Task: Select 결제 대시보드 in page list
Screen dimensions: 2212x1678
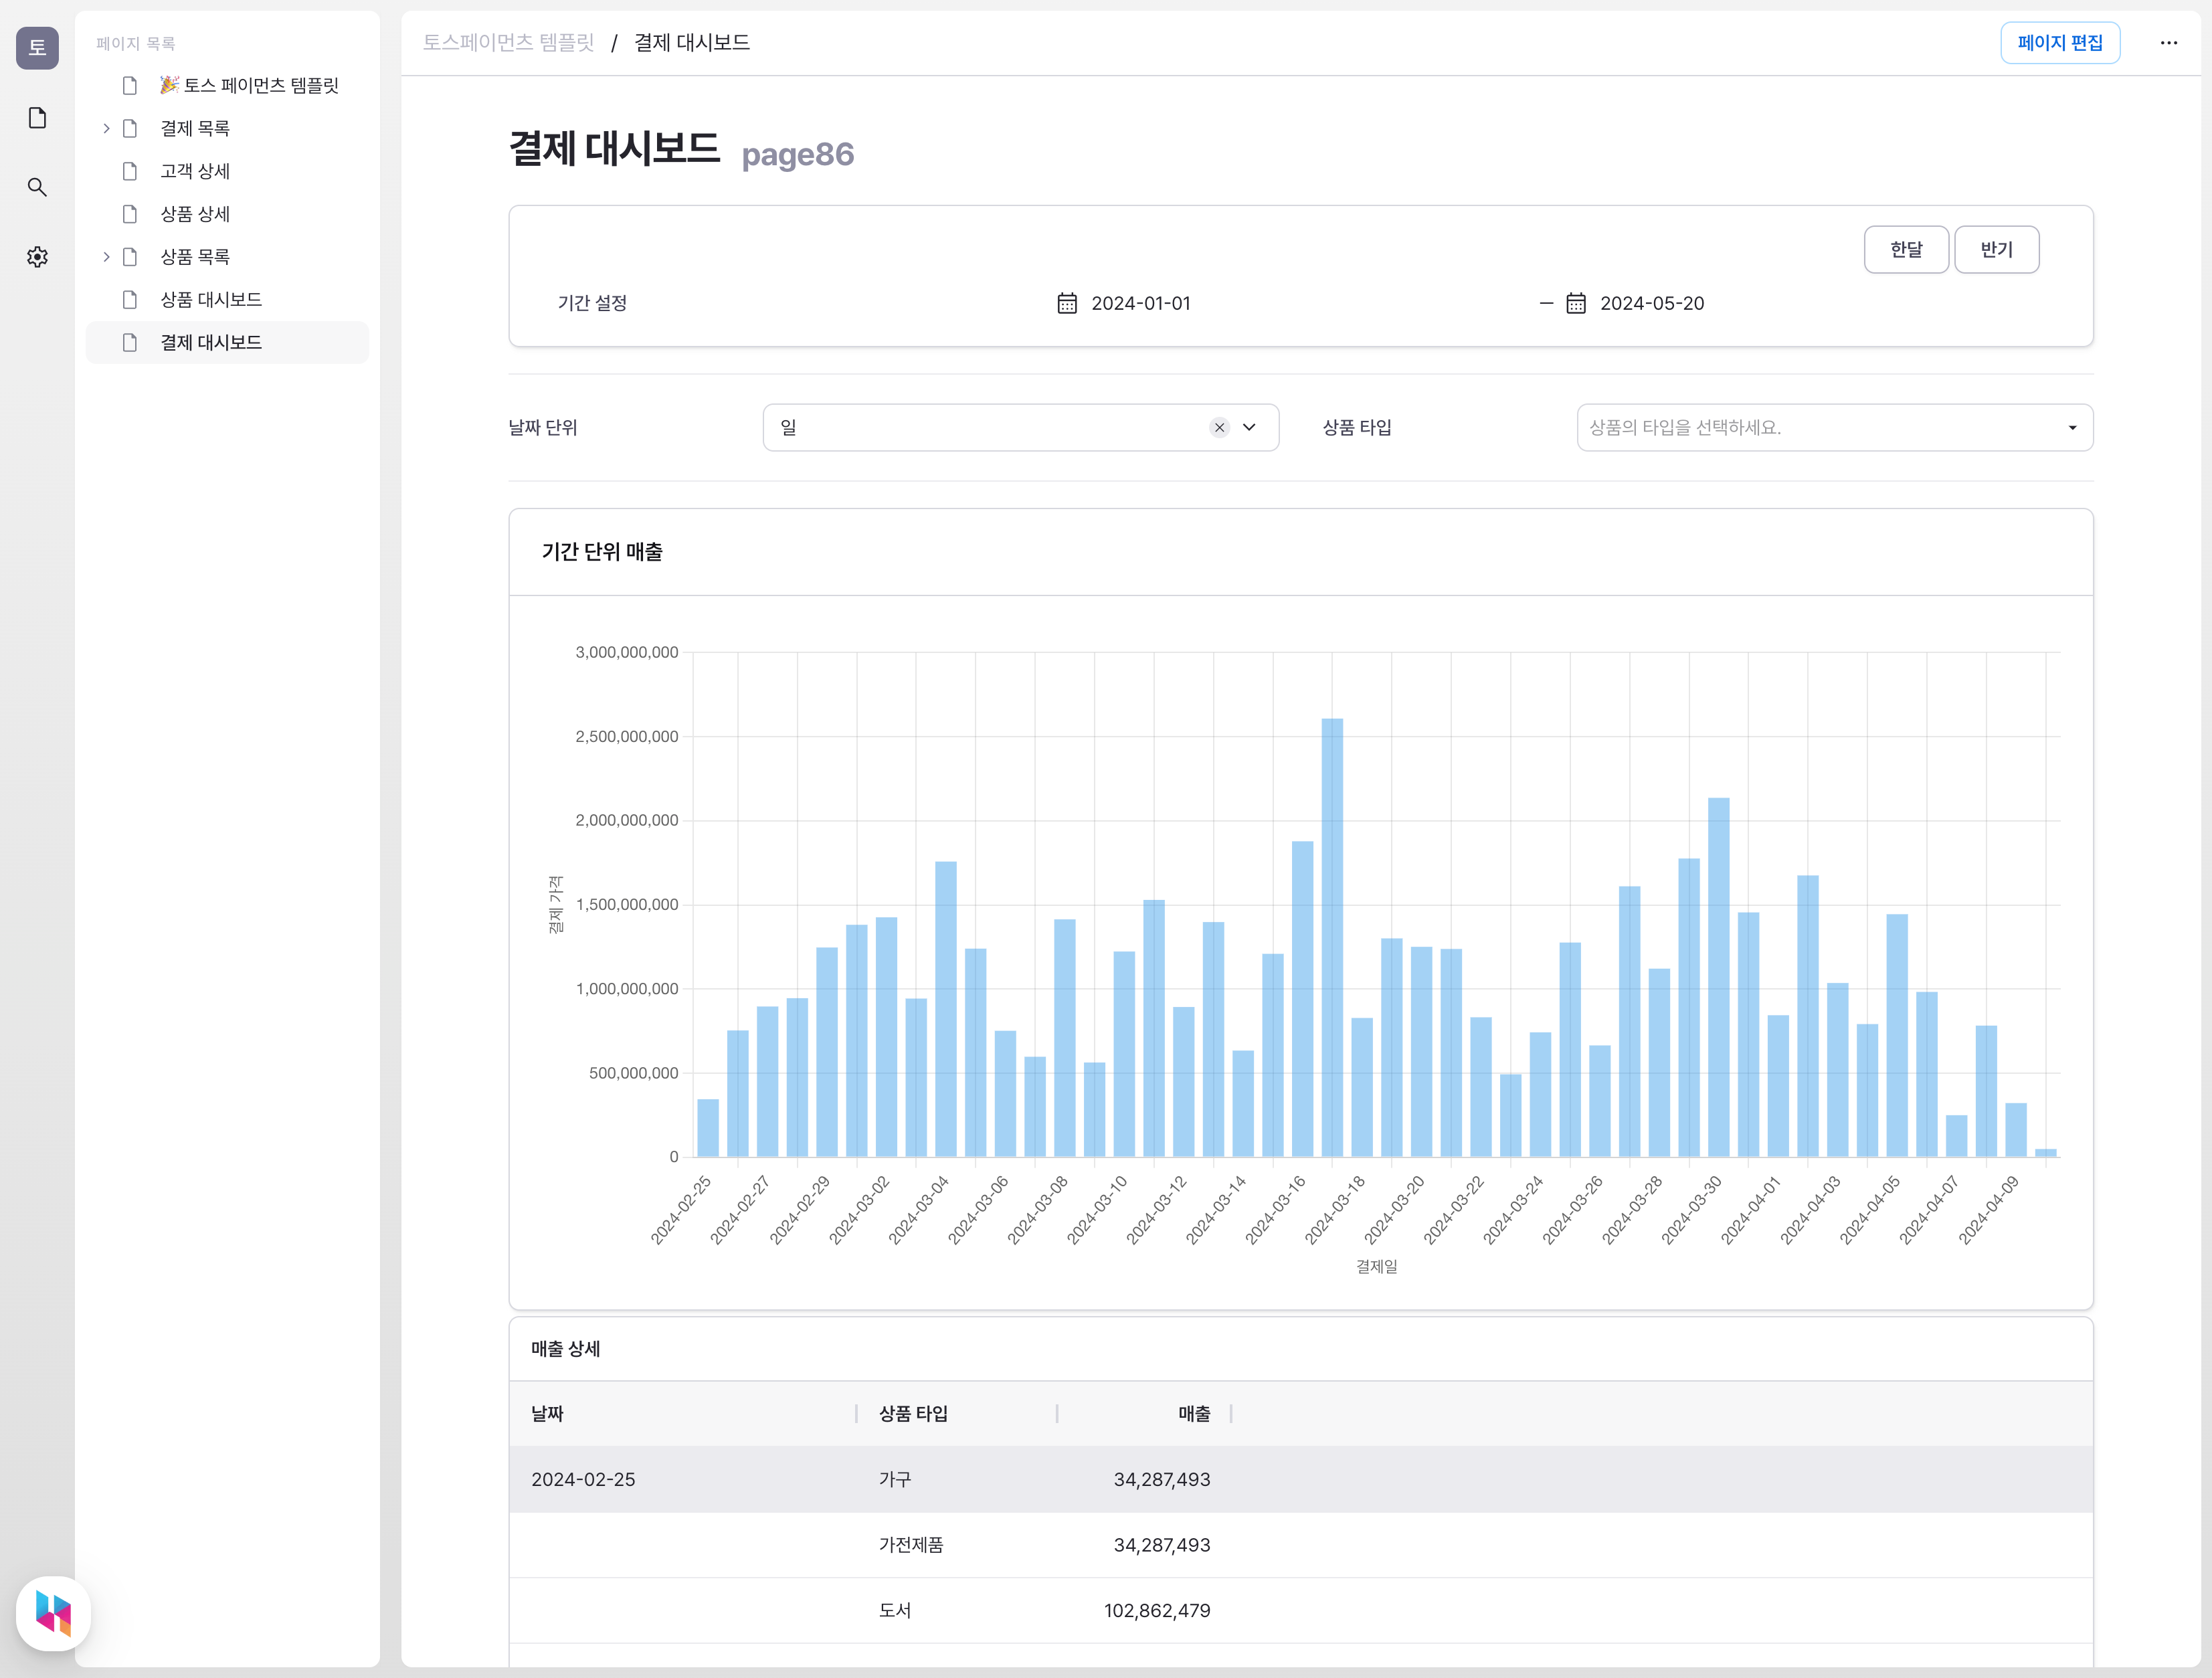Action: click(227, 342)
